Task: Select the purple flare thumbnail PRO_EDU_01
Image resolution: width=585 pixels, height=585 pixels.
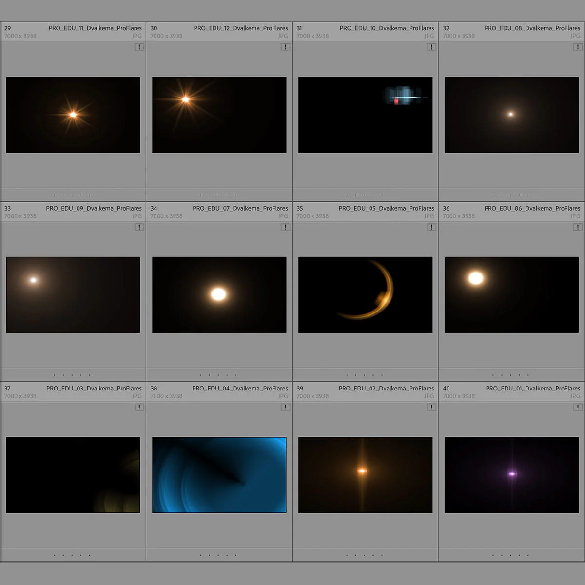Action: (x=512, y=475)
